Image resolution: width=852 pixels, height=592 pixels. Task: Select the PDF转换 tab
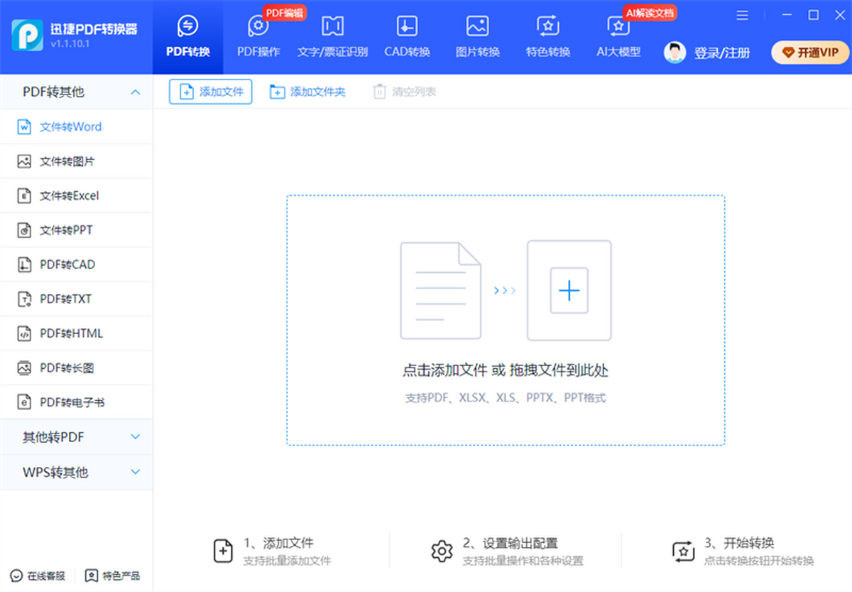pyautogui.click(x=188, y=37)
